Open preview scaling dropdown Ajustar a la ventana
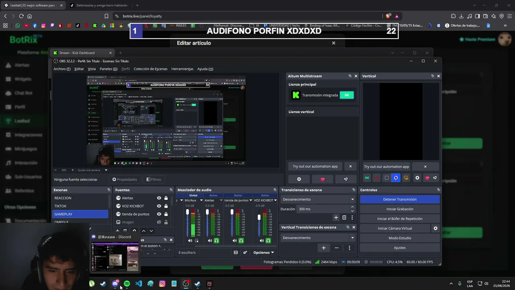The width and height of the screenshot is (515, 290). (x=92, y=170)
